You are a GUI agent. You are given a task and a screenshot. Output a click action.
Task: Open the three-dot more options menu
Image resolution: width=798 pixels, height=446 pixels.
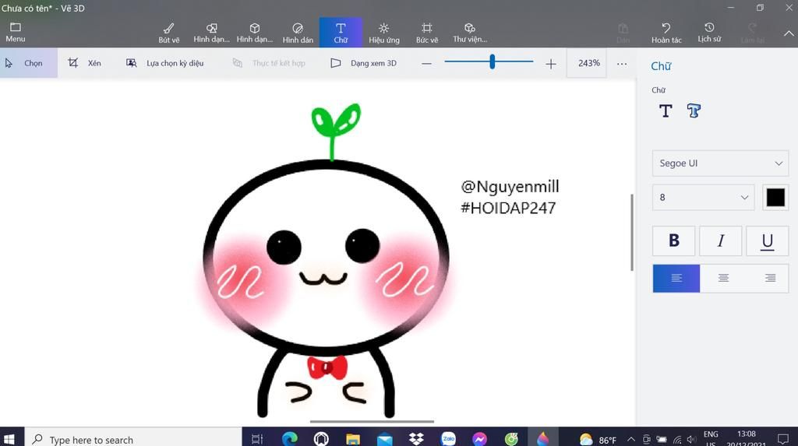(x=621, y=64)
